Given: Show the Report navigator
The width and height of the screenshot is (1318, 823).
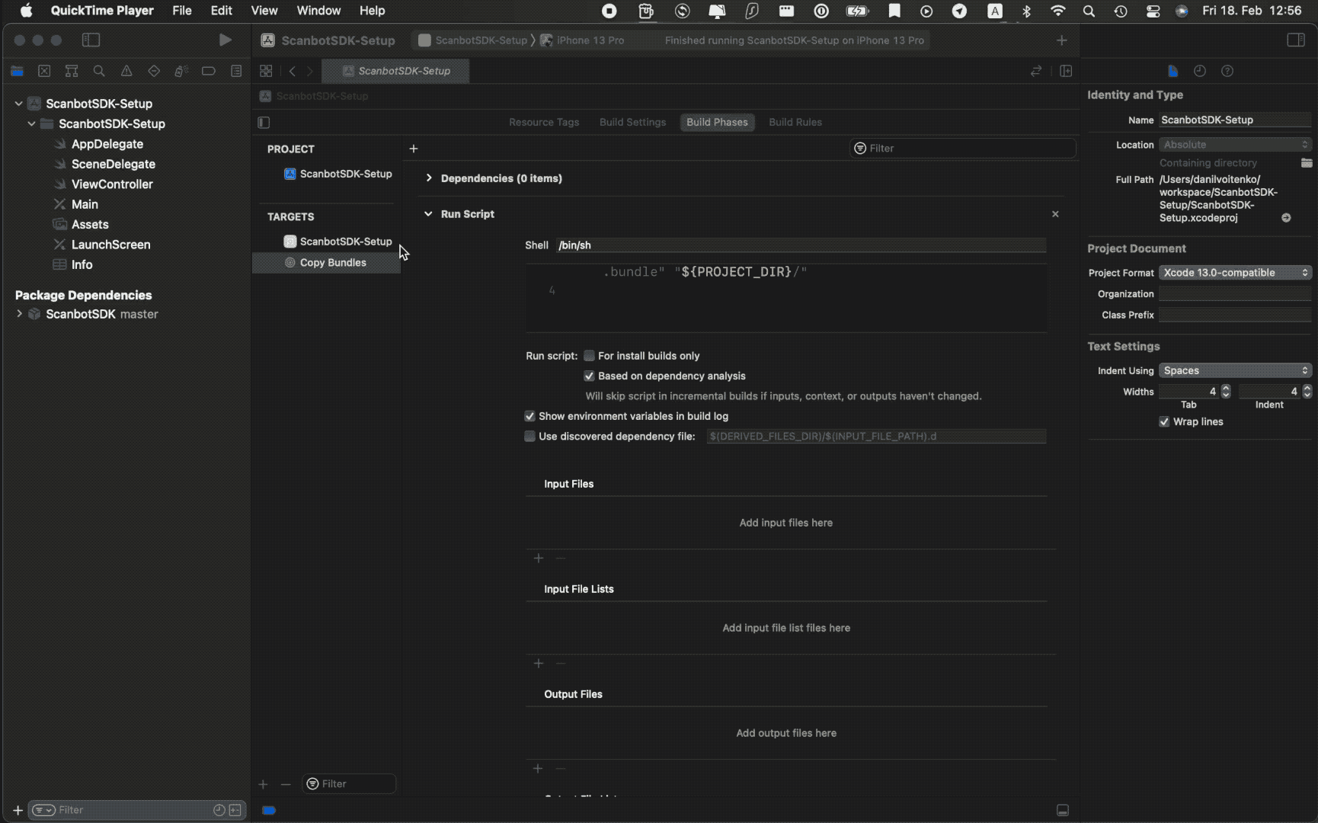Looking at the screenshot, I should pyautogui.click(x=236, y=71).
